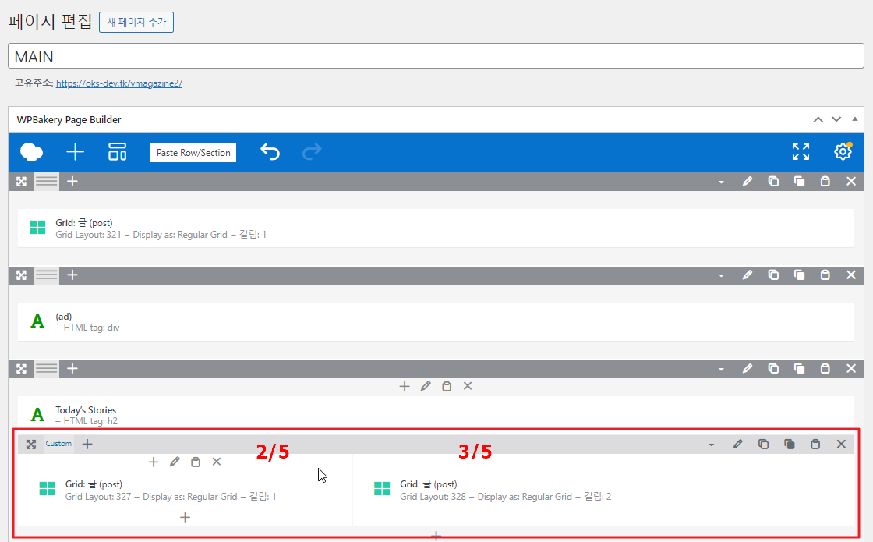Edit the Grid Layout 321 row
The width and height of the screenshot is (873, 542).
(748, 182)
